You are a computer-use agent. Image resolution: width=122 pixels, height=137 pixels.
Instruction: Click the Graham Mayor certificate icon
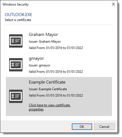(x=16, y=41)
